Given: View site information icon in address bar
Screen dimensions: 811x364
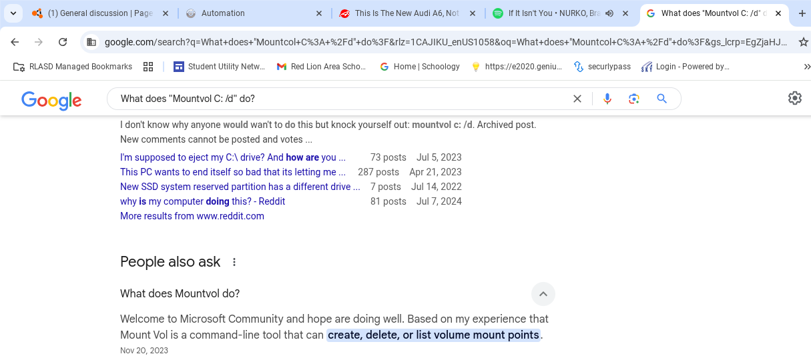Looking at the screenshot, I should click(x=91, y=42).
